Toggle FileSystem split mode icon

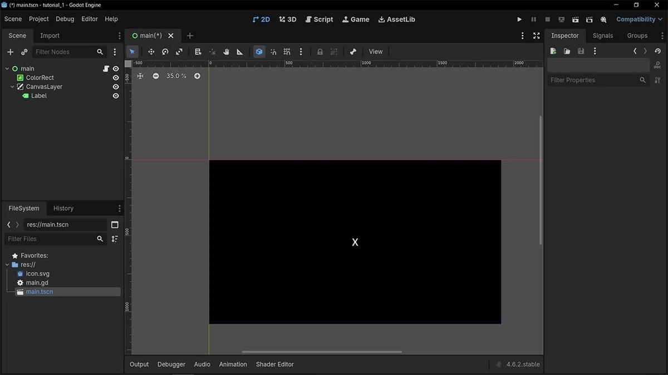coord(115,225)
